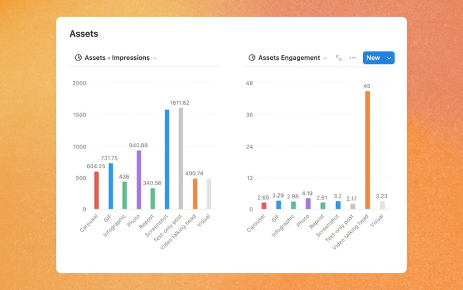Click the 1500 y-axis label
The height and width of the screenshot is (290, 463).
tap(80, 115)
